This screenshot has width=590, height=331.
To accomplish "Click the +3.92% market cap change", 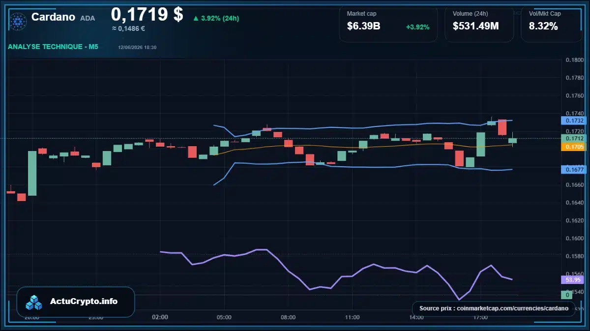I will tap(418, 27).
